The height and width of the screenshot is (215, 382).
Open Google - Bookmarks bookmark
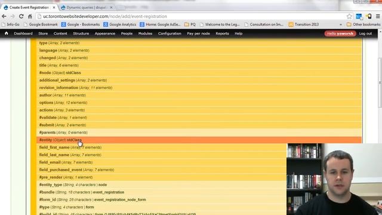(x=81, y=24)
